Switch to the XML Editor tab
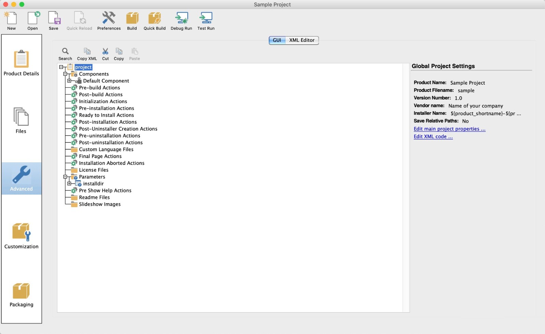The height and width of the screenshot is (334, 545). (302, 40)
